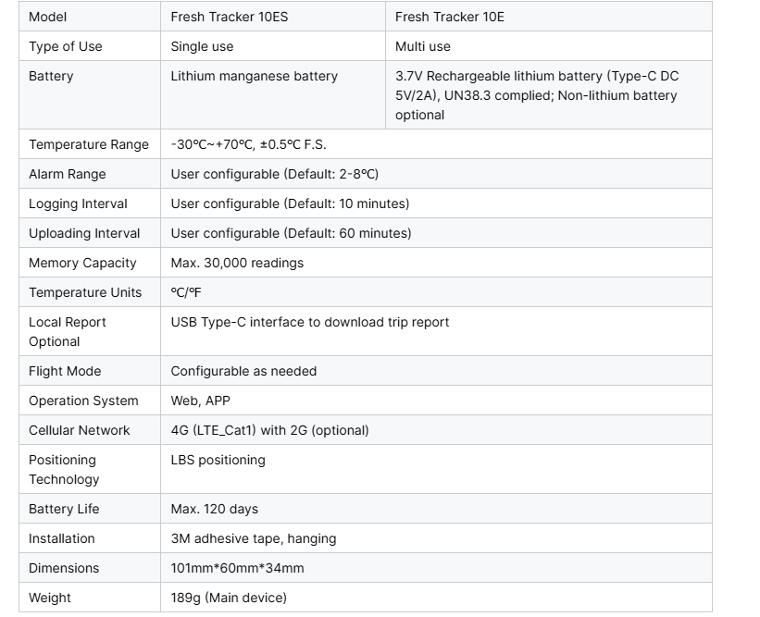Click the "Flight Mode" row label

point(65,371)
